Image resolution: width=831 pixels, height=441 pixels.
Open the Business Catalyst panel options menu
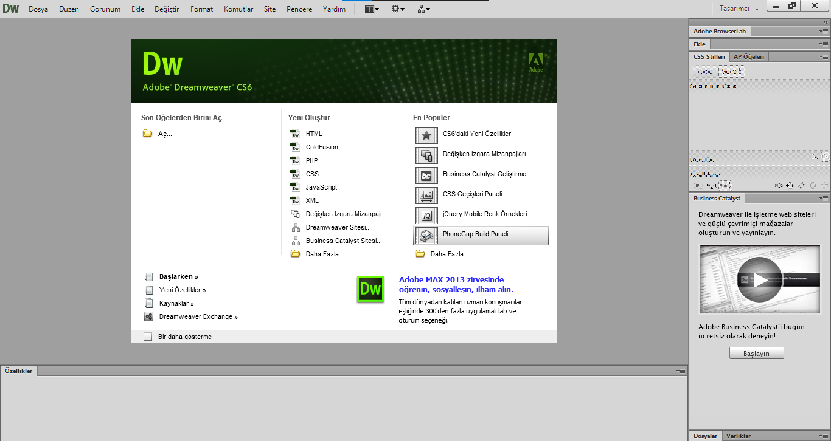point(824,198)
